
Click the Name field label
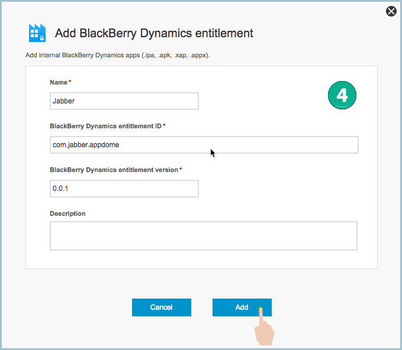click(x=59, y=82)
